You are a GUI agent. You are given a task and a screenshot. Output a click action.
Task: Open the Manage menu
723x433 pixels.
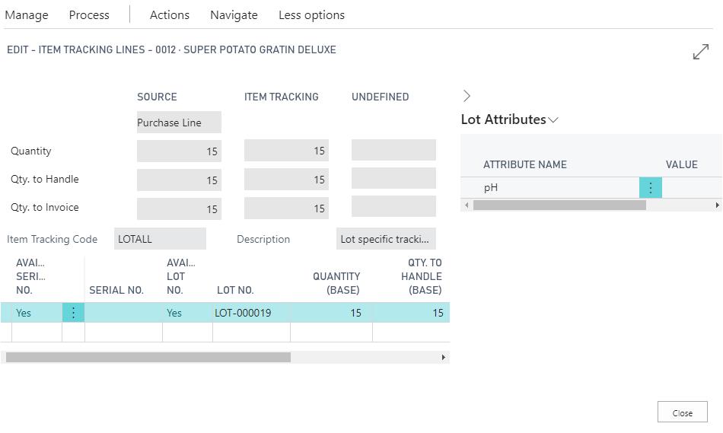point(27,15)
